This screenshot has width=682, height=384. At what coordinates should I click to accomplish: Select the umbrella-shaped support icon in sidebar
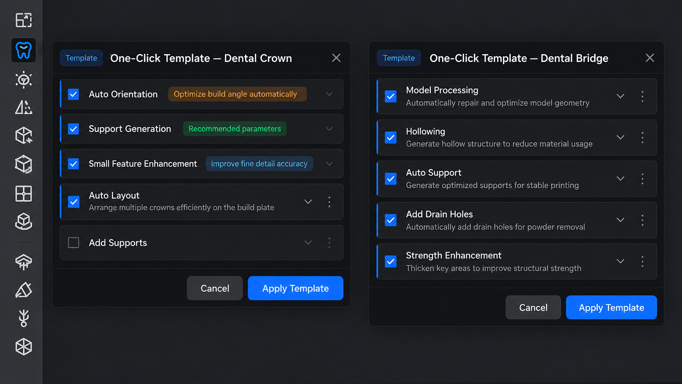[24, 262]
